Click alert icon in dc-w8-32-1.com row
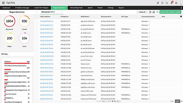183x103 pixels. (149, 37)
